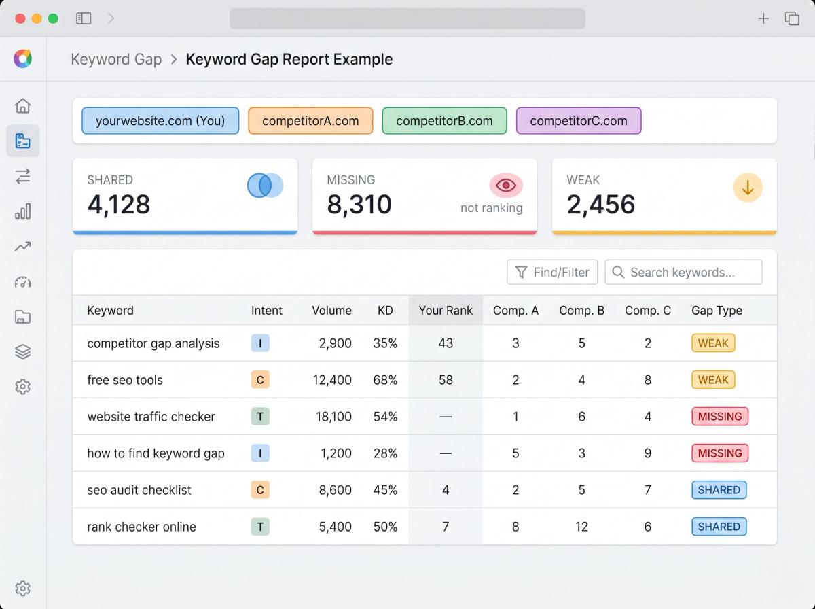Viewport: 815px width, 609px height.
Task: Open the trending line chart icon
Action: [23, 247]
